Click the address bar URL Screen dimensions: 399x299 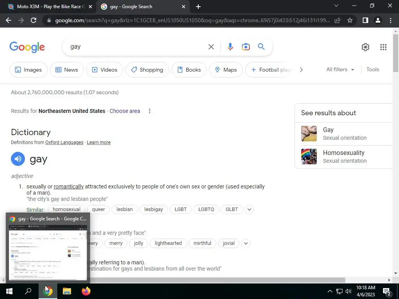192,20
